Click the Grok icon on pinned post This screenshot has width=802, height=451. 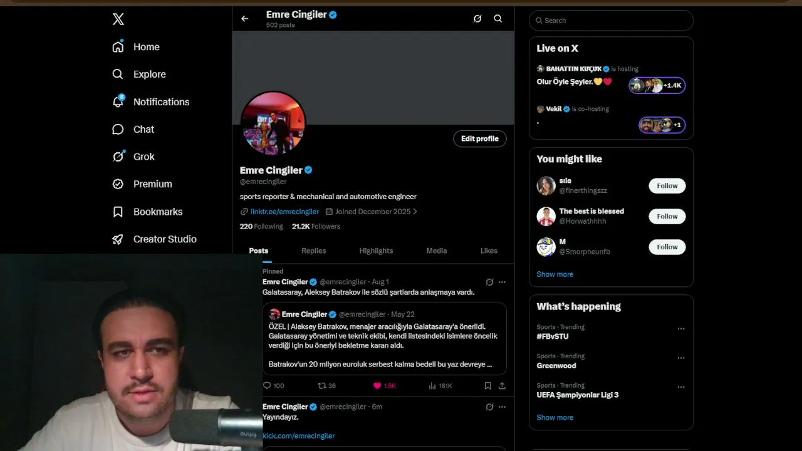(489, 282)
